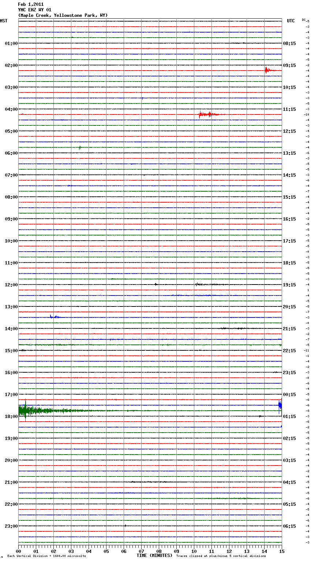This screenshot has width=311, height=561.
Task: Click minute tick label 15 on bottom axis
Action: 282,551
